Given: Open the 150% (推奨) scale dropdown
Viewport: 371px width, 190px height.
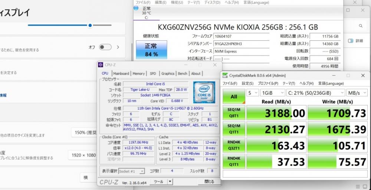Looking at the screenshot, I should pyautogui.click(x=85, y=132).
